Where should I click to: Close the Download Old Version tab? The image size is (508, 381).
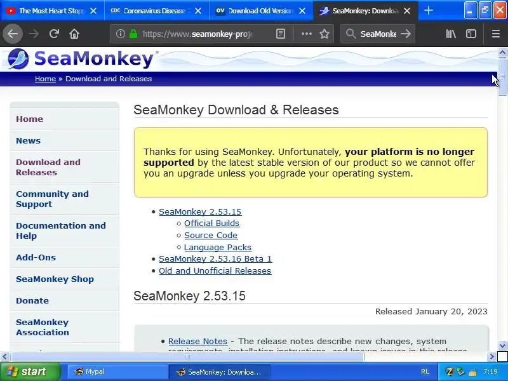pos(302,11)
